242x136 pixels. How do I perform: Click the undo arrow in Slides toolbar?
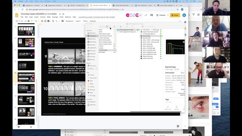(22, 21)
